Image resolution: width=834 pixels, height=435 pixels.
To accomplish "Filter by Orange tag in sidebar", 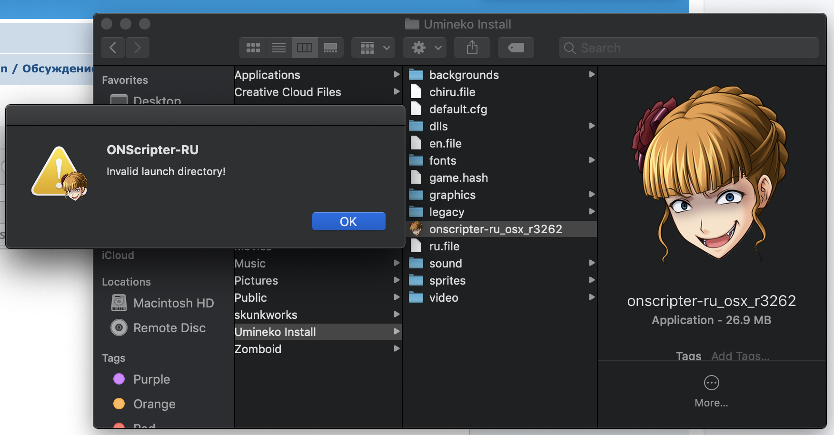I will pos(144,404).
